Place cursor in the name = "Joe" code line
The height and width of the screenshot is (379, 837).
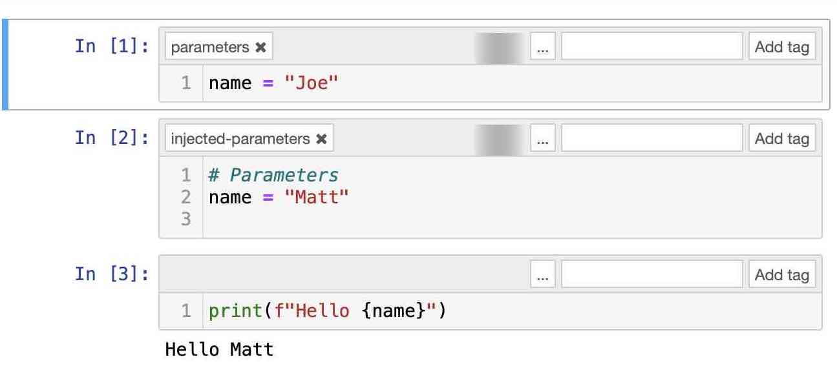coord(273,83)
